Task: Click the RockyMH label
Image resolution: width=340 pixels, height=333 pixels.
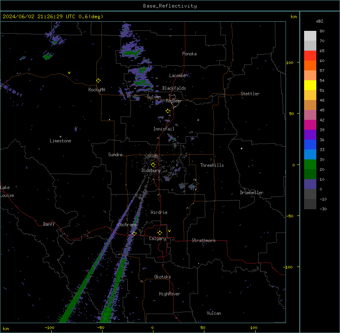Action: click(x=97, y=90)
